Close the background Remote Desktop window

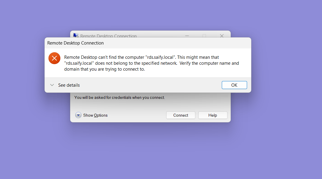coord(222,36)
